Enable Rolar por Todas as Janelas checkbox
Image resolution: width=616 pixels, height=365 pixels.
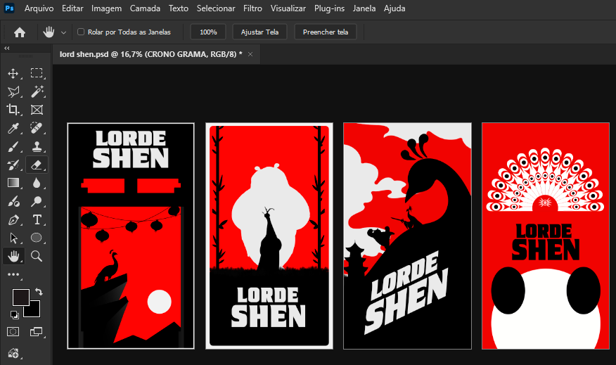click(81, 32)
